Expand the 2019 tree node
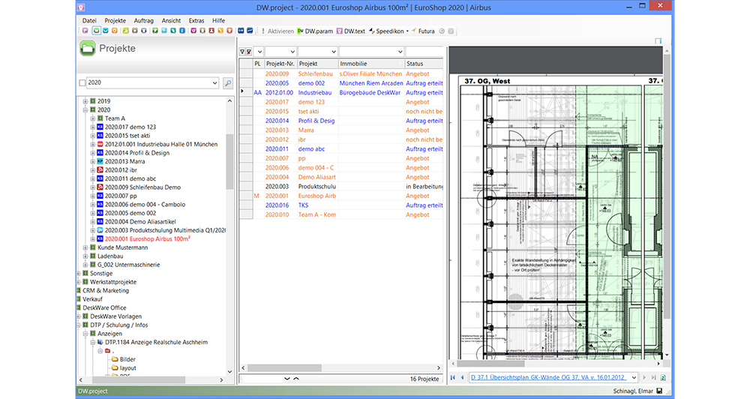Image resolution: width=750 pixels, height=399 pixels. pos(85,101)
